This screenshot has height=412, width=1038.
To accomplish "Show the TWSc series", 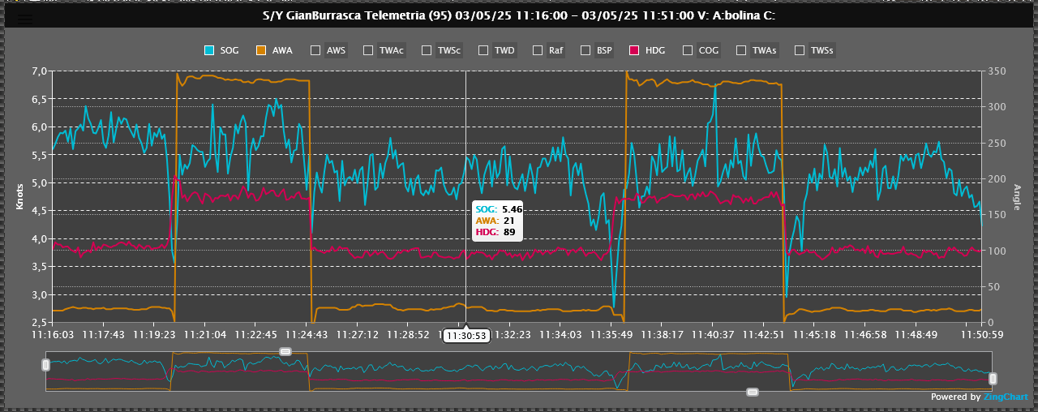I will (427, 50).
